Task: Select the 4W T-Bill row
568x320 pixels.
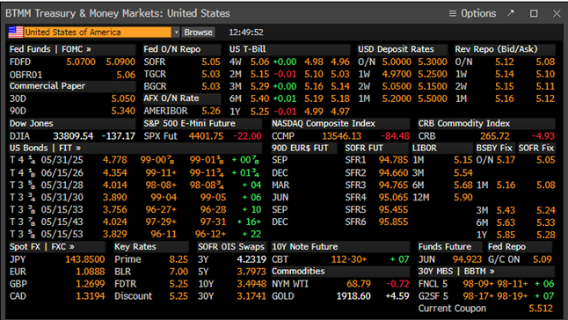Action: [289, 62]
